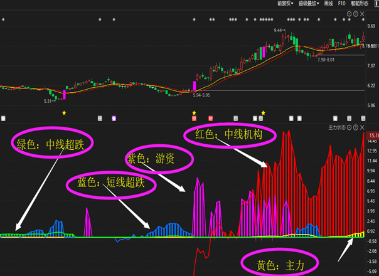Click the 6.22 price axis value
379x276 pixels.
[x=371, y=85]
